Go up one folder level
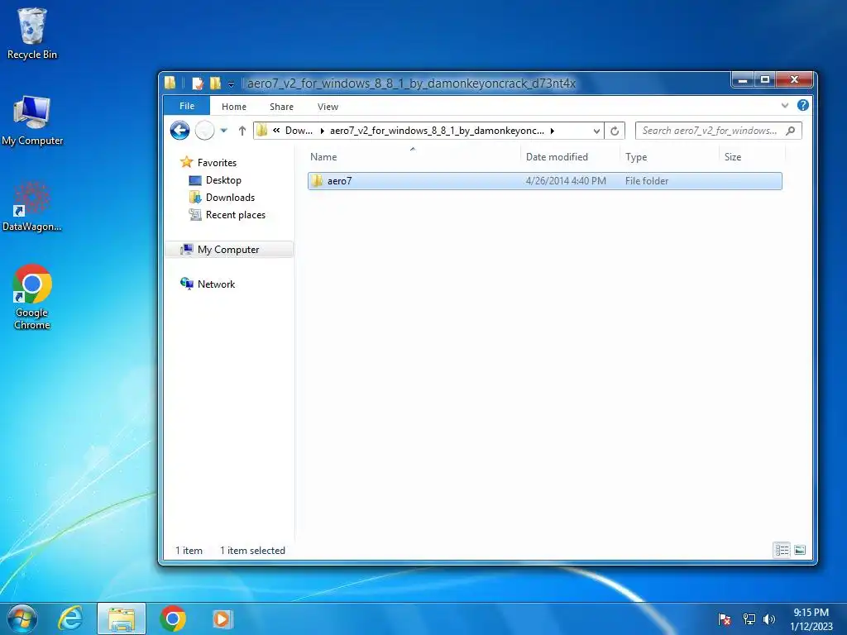The height and width of the screenshot is (635, 847). (x=242, y=131)
